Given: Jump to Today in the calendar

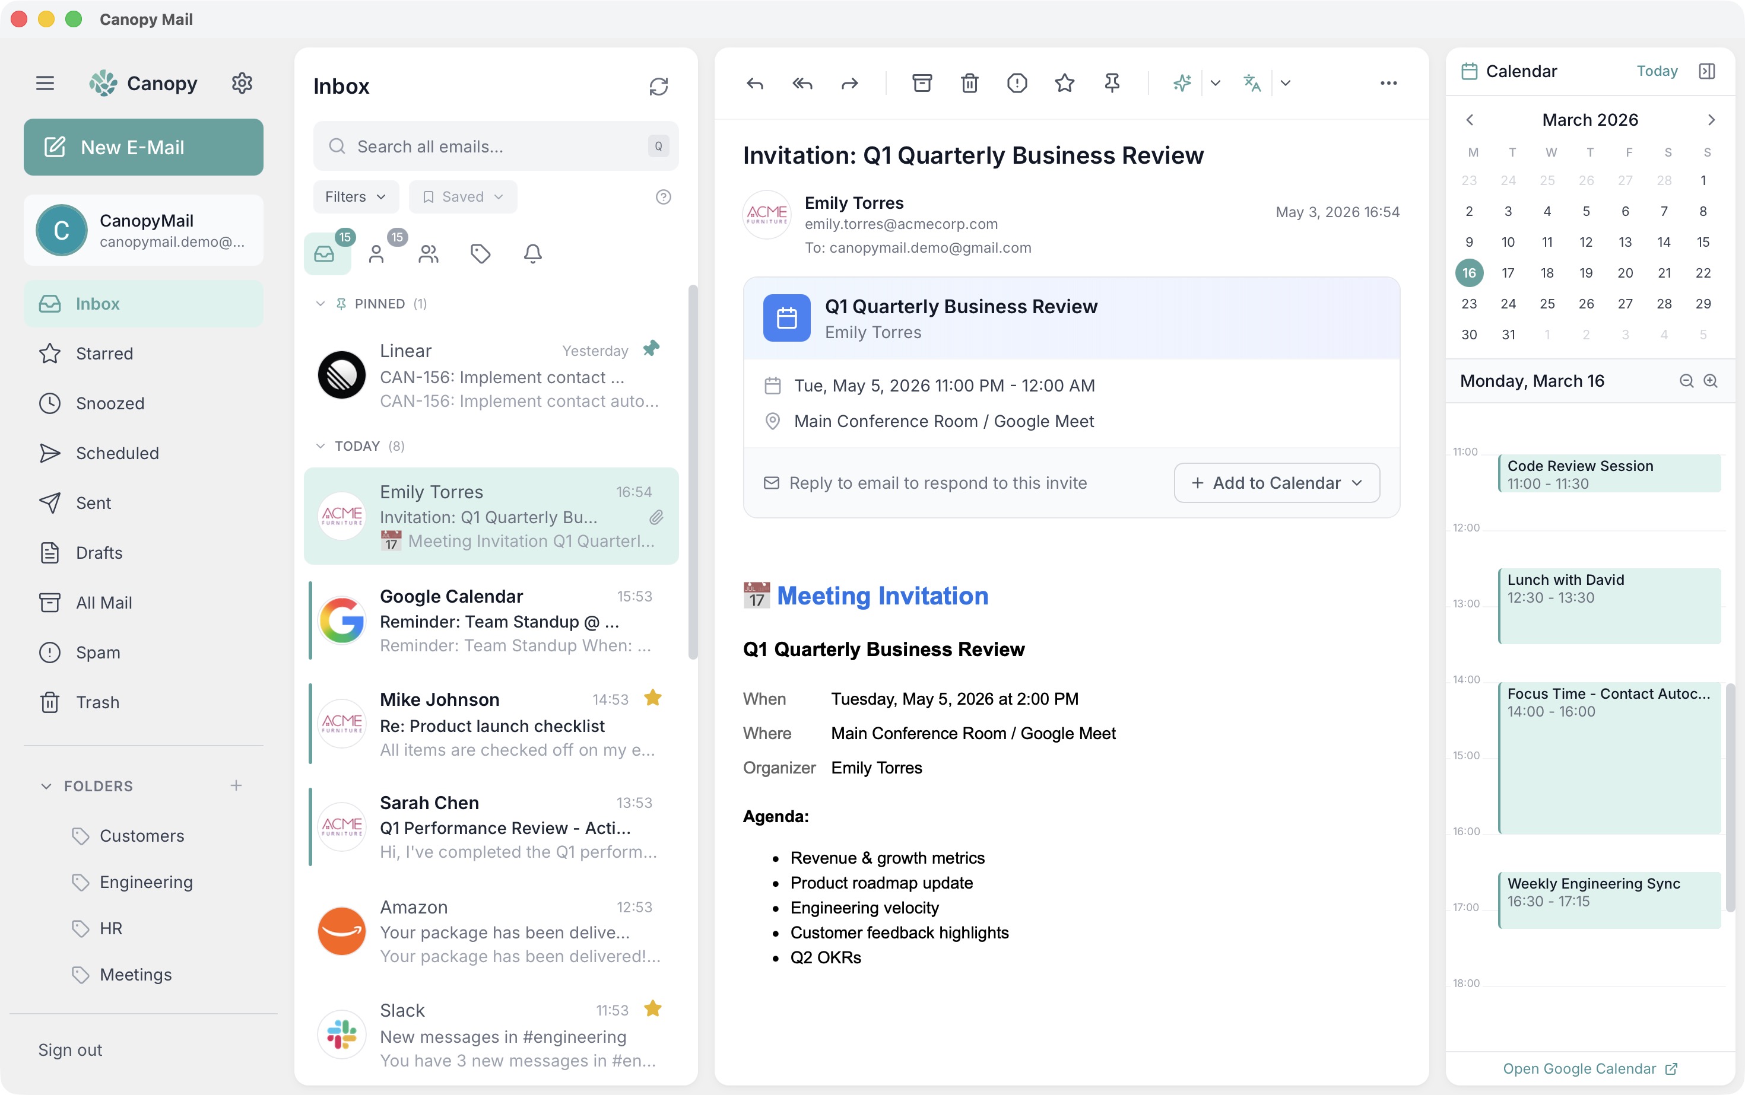Looking at the screenshot, I should pos(1657,71).
